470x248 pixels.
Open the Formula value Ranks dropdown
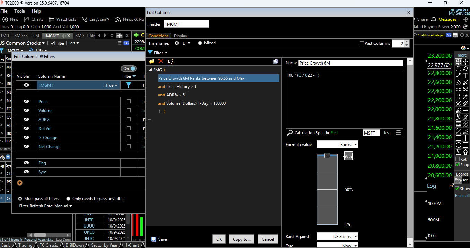pyautogui.click(x=337, y=144)
